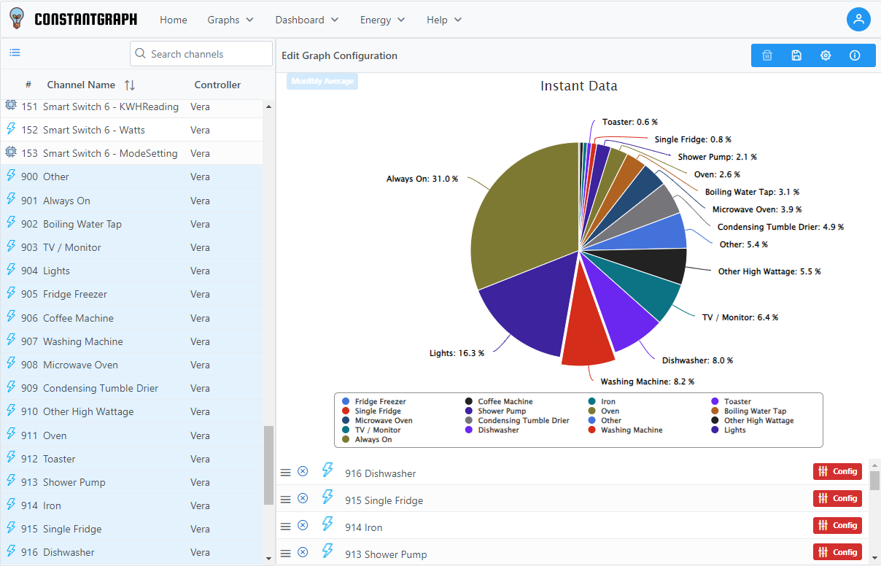Open graph settings gear icon
Screen dimensions: 881x566
coord(826,55)
